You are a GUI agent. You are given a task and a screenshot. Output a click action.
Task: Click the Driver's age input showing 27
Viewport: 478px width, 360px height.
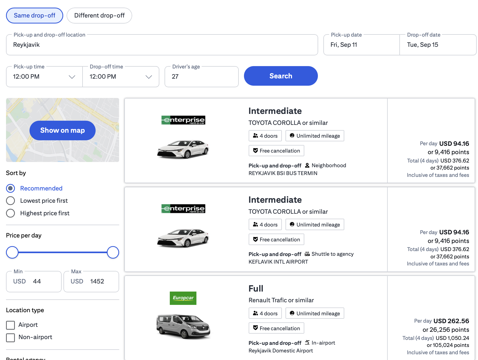(201, 77)
